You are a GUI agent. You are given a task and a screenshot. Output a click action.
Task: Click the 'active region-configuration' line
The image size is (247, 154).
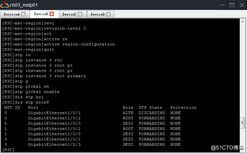pyautogui.click(x=59, y=44)
